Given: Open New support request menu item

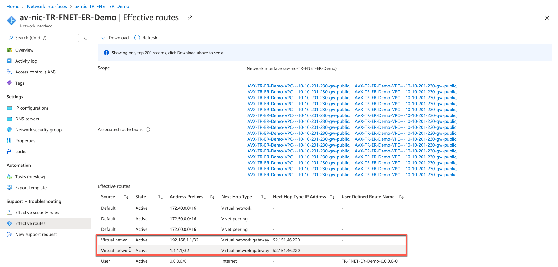Looking at the screenshot, I should pos(36,234).
